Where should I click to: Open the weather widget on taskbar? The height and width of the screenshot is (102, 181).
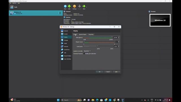[15, 100]
